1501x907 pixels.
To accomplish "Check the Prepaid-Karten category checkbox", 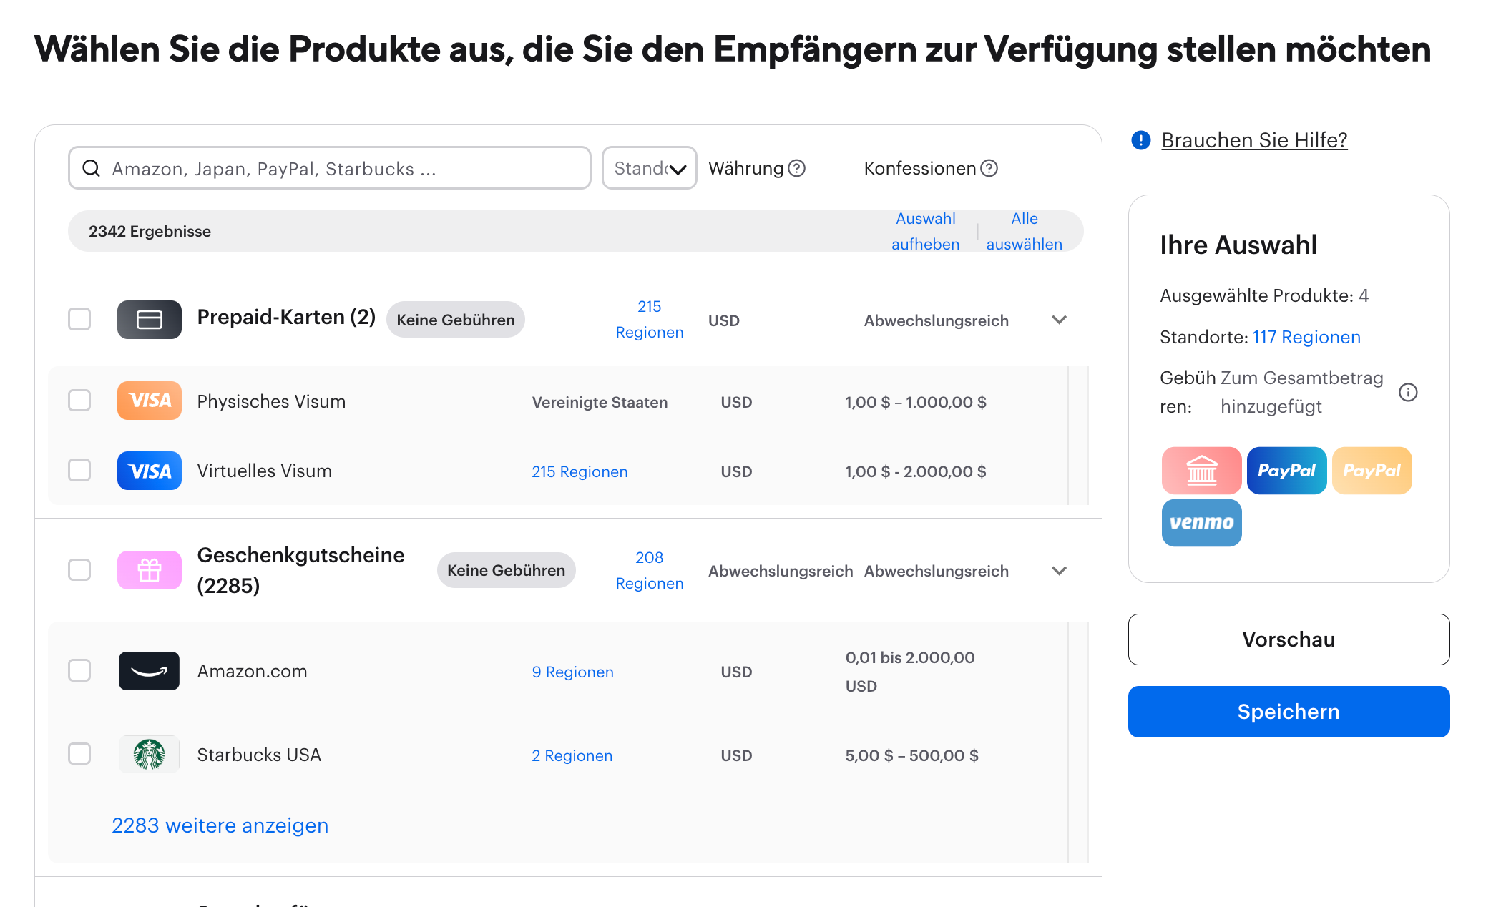I will (79, 319).
